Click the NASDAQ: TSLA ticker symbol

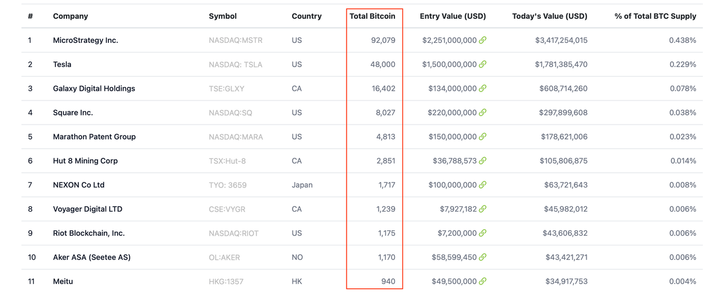[x=236, y=64]
